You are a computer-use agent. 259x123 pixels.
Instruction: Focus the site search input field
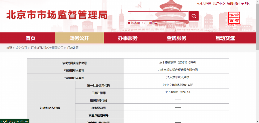point(158,16)
